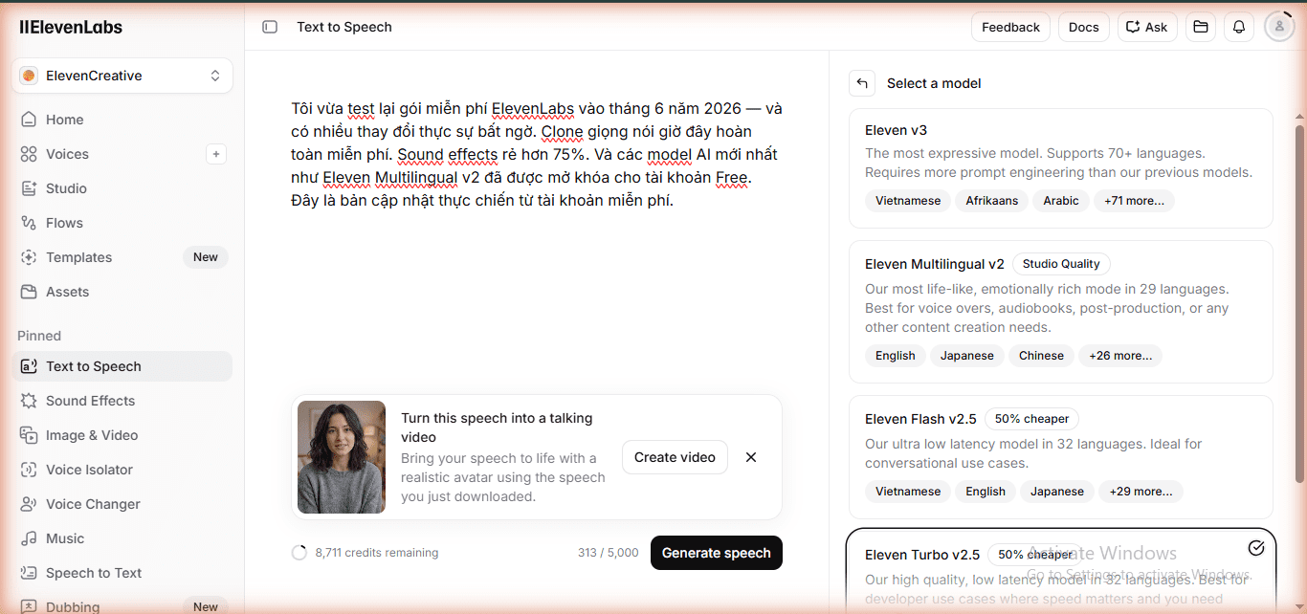Click the woman avatar thumbnail
This screenshot has width=1307, height=614.
point(342,457)
